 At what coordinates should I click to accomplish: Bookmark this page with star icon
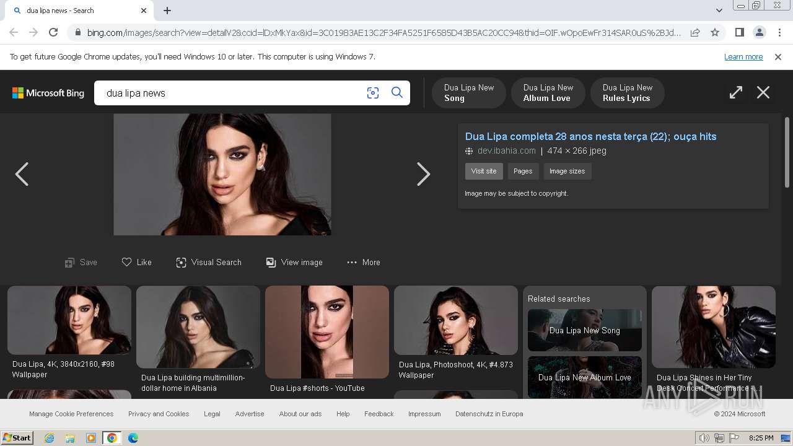(x=715, y=32)
